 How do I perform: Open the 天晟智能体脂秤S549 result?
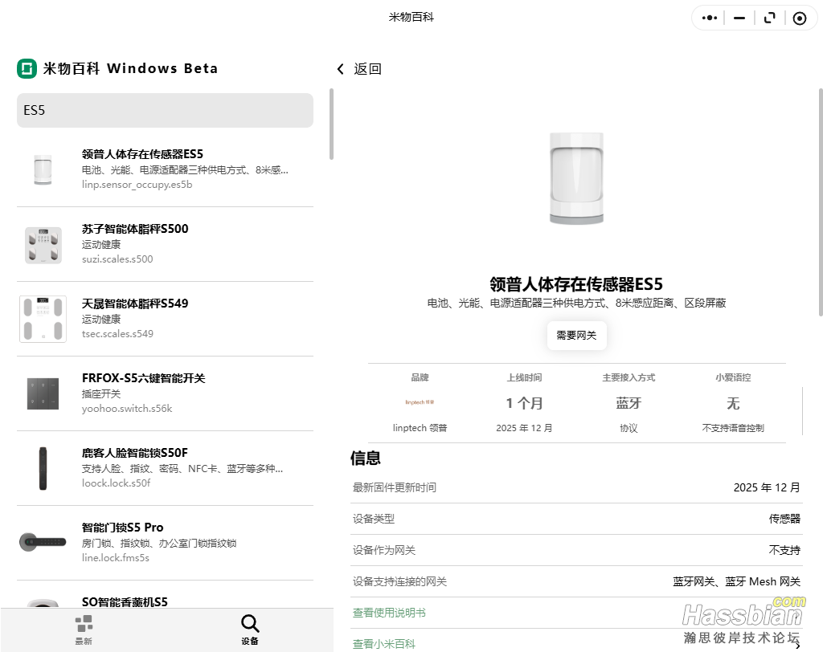tap(165, 318)
